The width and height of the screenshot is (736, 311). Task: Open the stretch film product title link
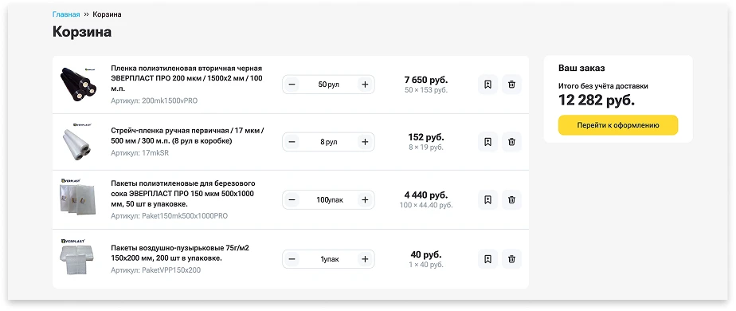pyautogui.click(x=187, y=136)
